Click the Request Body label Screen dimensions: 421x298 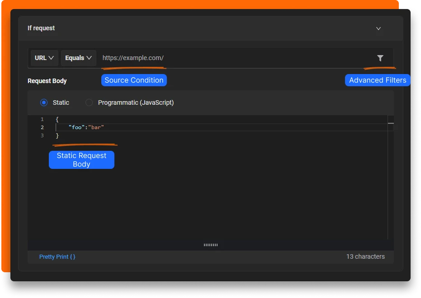pyautogui.click(x=47, y=81)
